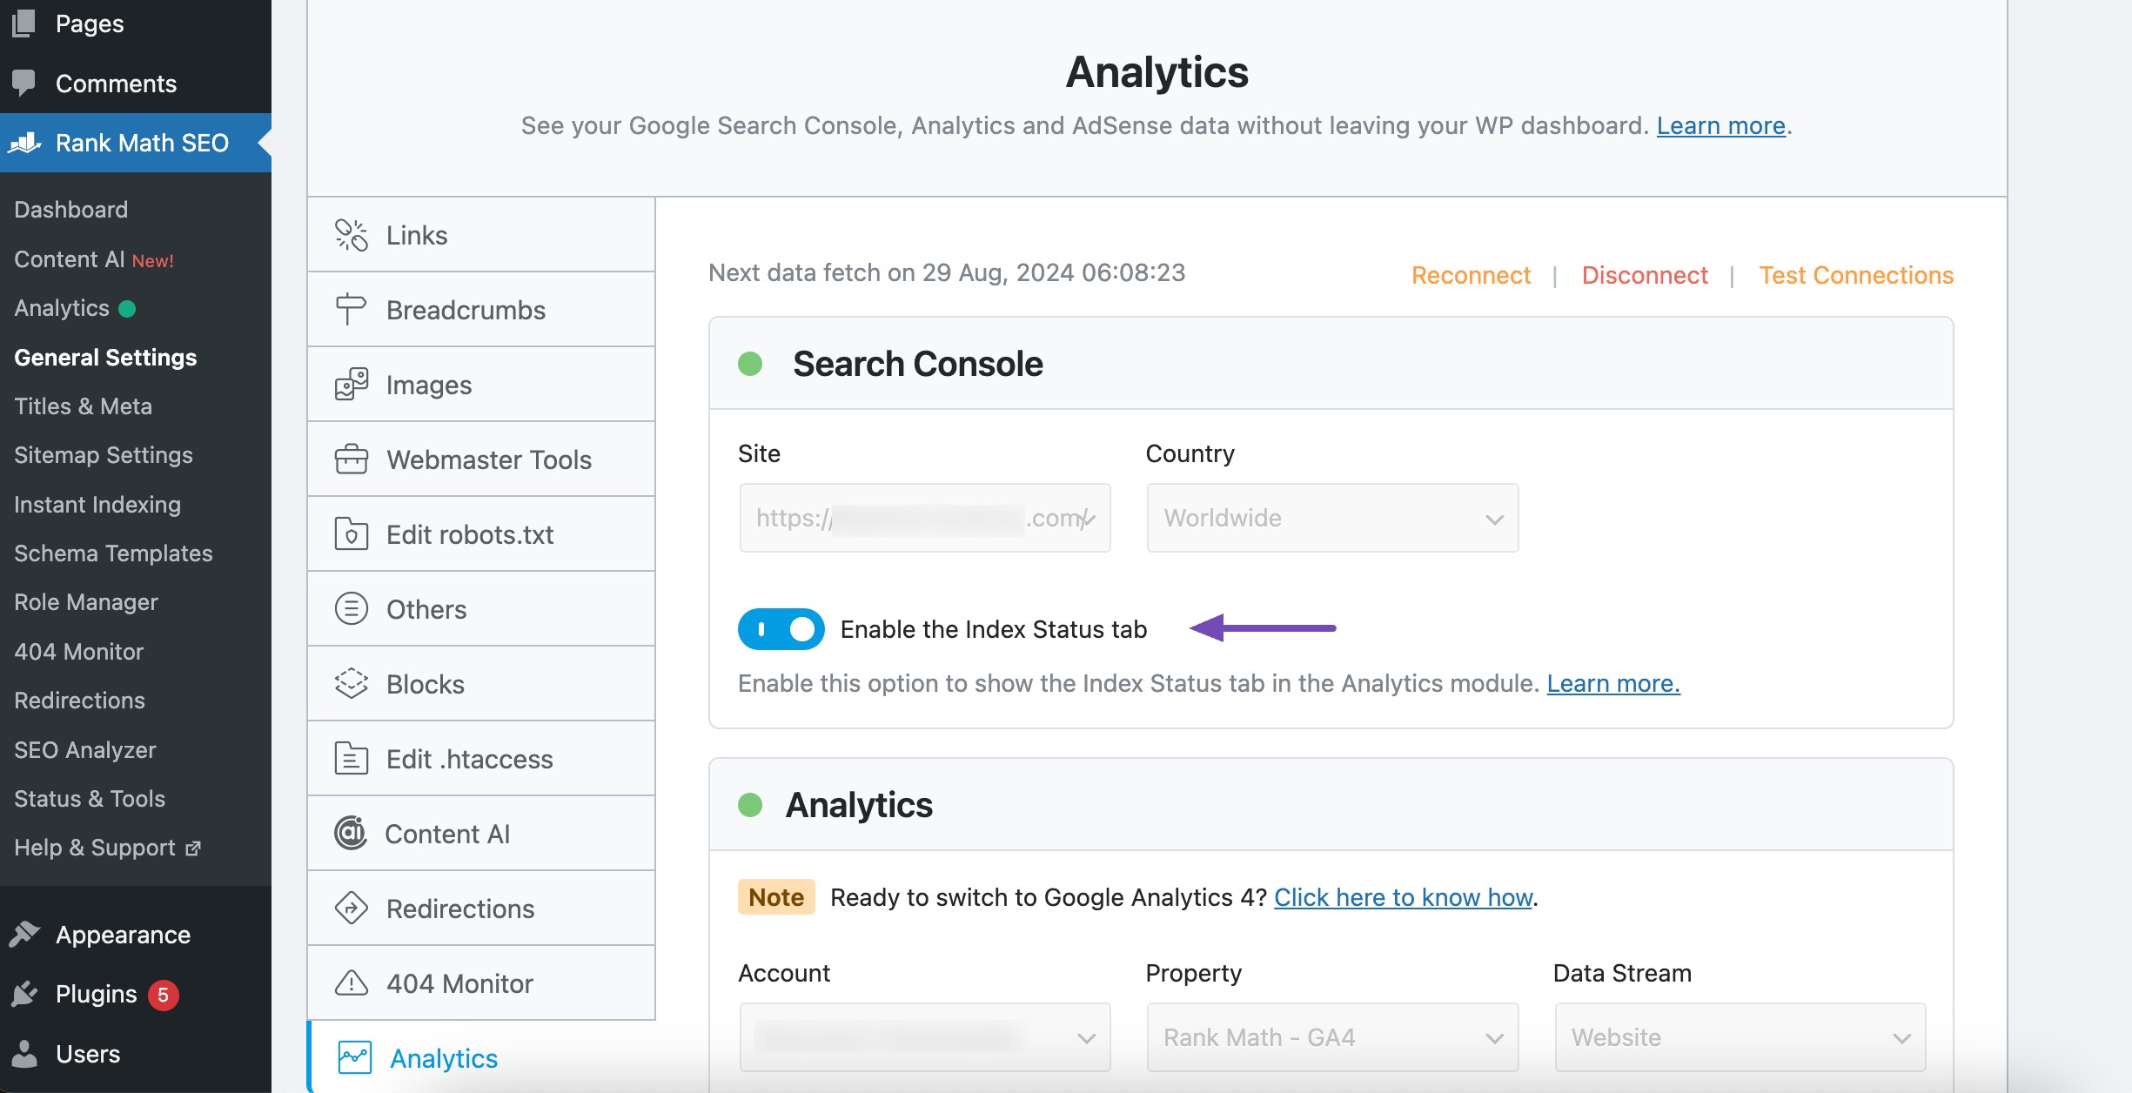Click the Edit .htaccess document icon
This screenshot has height=1093, width=2132.
pos(352,759)
